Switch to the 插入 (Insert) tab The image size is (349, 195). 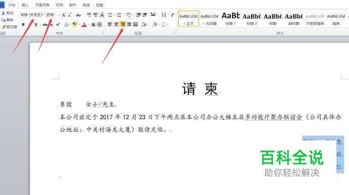(25, 5)
